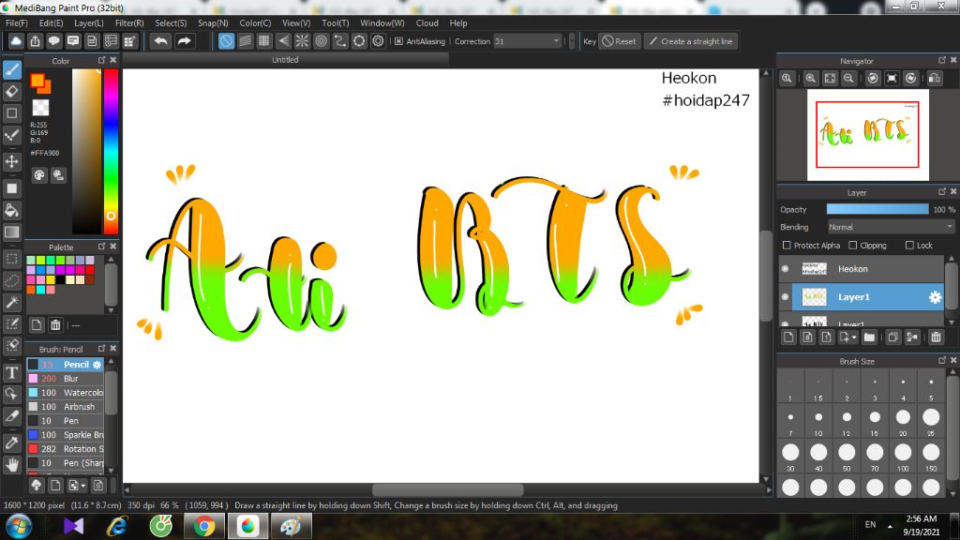The width and height of the screenshot is (960, 540).
Task: Toggle the AntiAliasing checkbox
Action: pos(398,41)
